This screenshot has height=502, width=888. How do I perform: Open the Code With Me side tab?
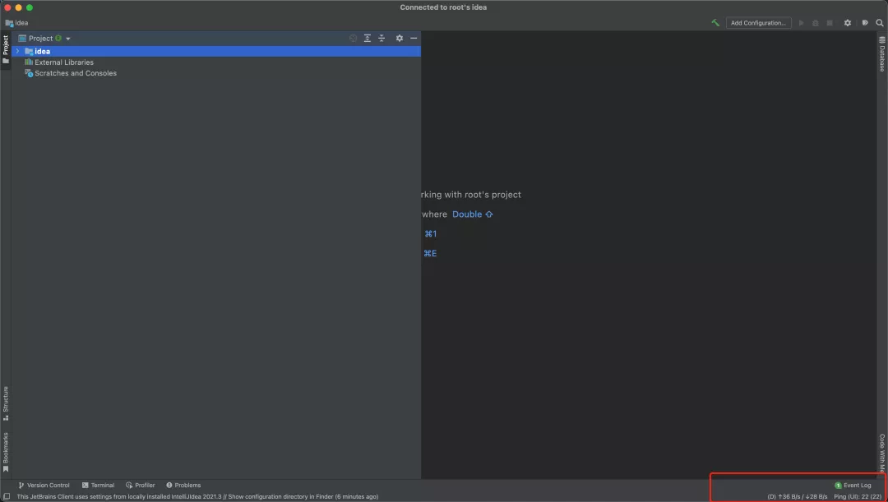[881, 455]
